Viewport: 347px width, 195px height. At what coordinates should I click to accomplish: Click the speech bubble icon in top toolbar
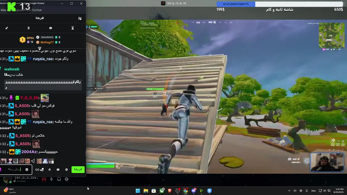tap(51, 28)
